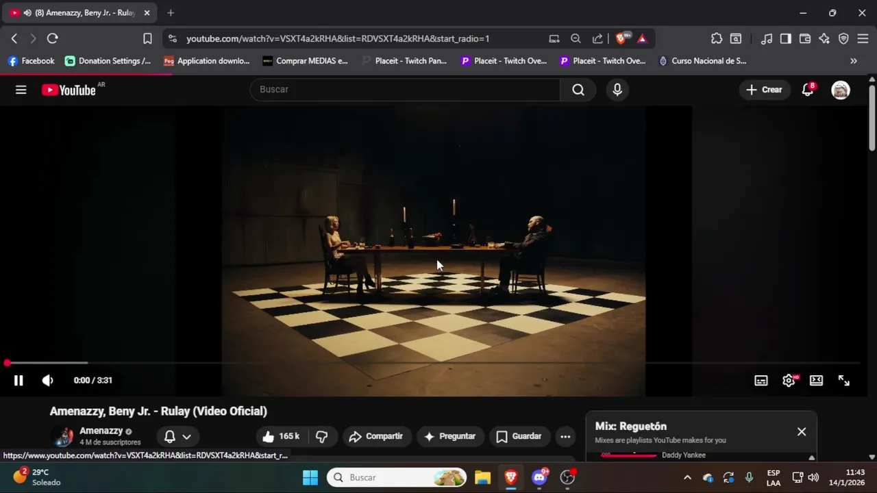Open the Donation Settings bookmark
This screenshot has width=877, height=493.
click(108, 61)
